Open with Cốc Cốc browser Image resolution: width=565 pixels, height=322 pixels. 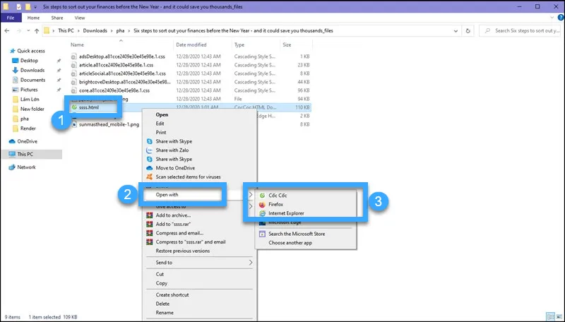pyautogui.click(x=278, y=195)
